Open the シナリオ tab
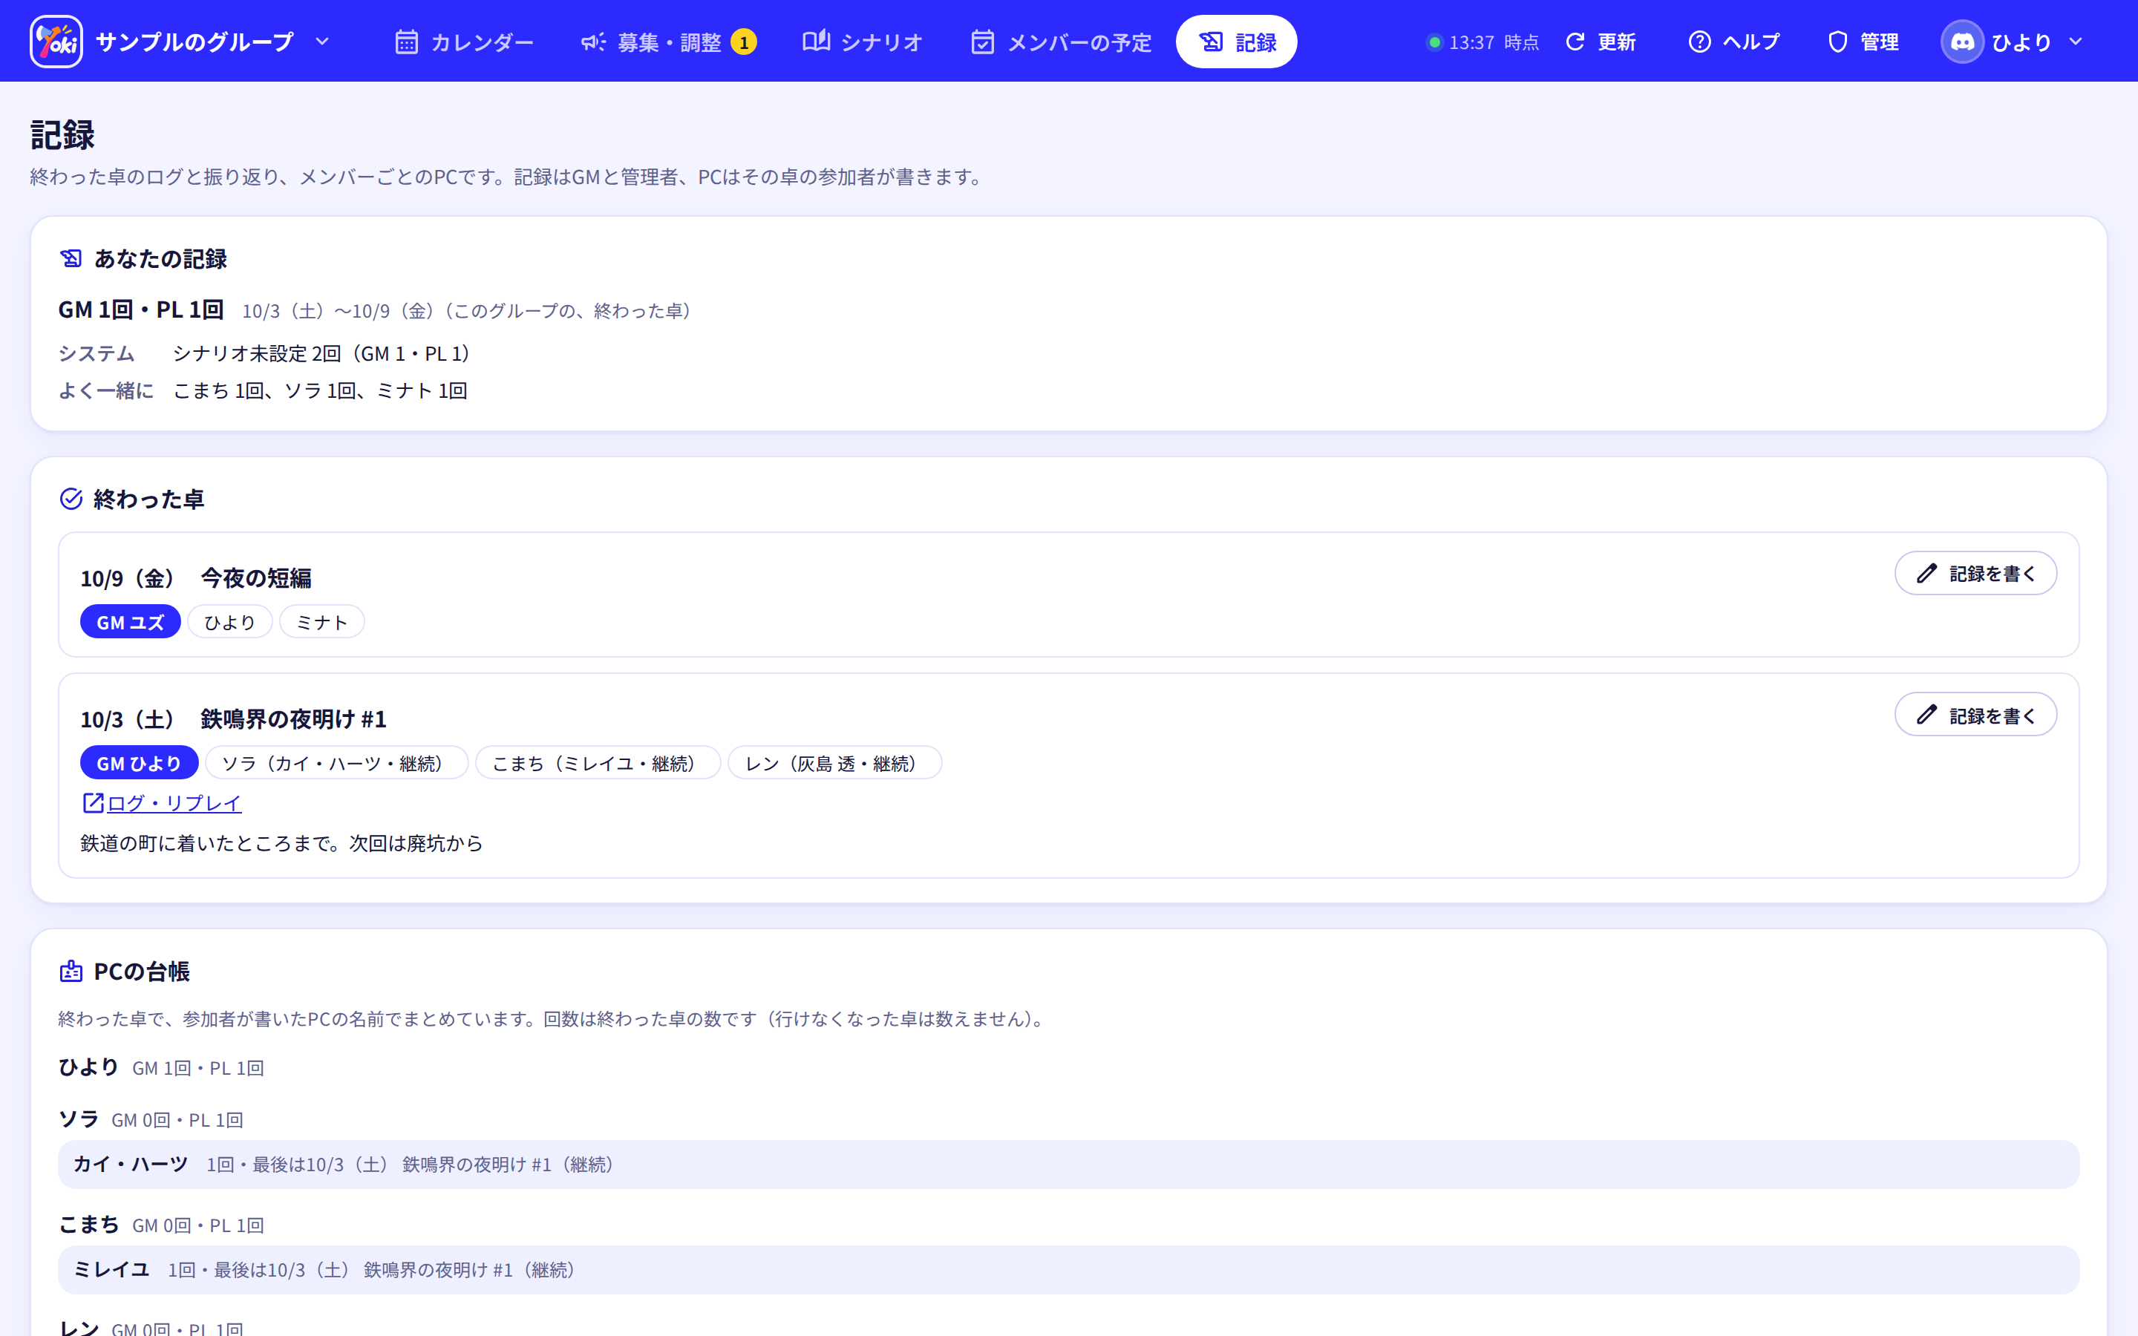Screen dimensions: 2138x1336 tap(863, 42)
